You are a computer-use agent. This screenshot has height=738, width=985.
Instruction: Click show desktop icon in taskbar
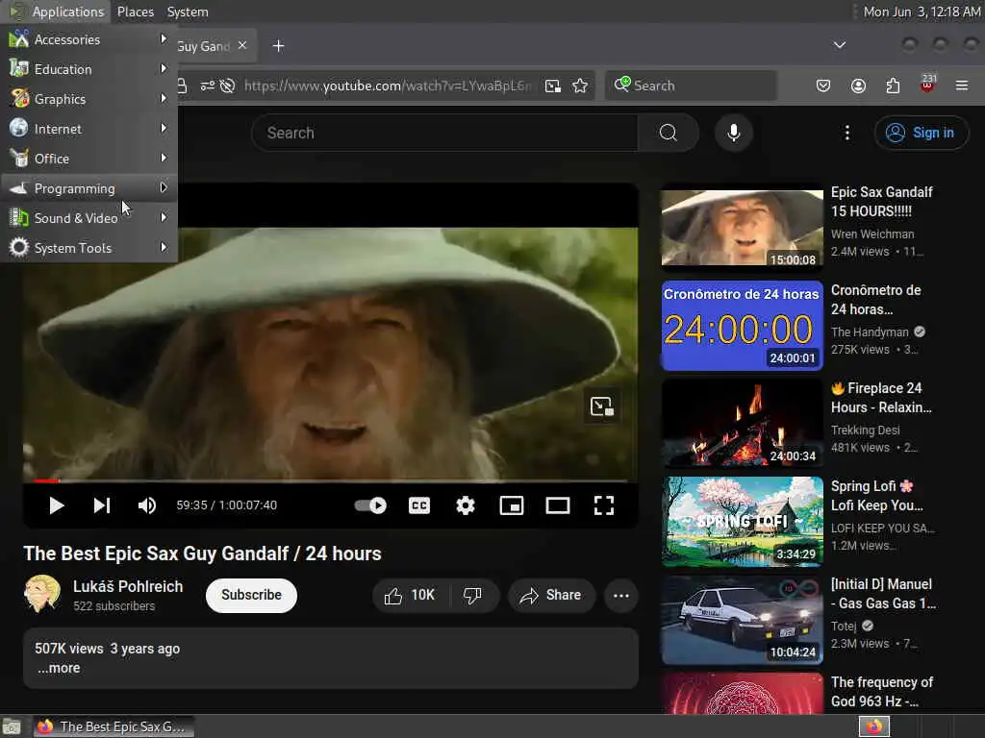pyautogui.click(x=12, y=726)
